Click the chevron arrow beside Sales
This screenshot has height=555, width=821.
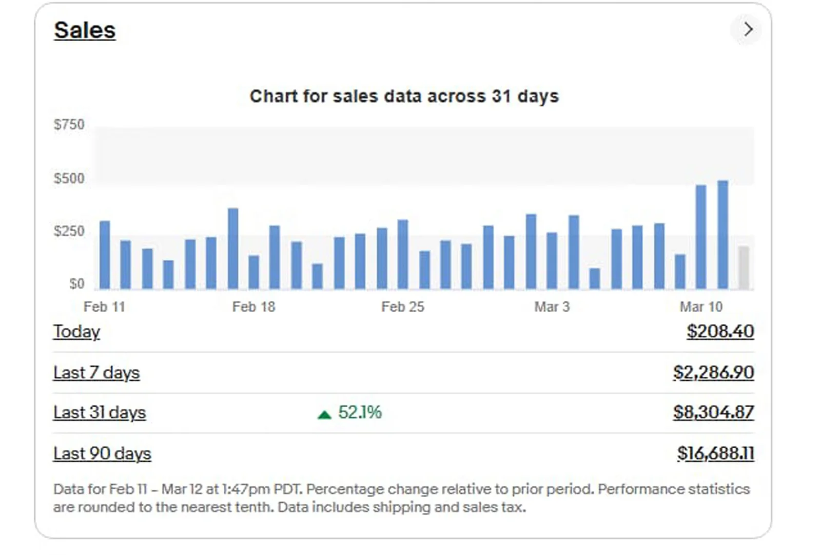pyautogui.click(x=748, y=29)
